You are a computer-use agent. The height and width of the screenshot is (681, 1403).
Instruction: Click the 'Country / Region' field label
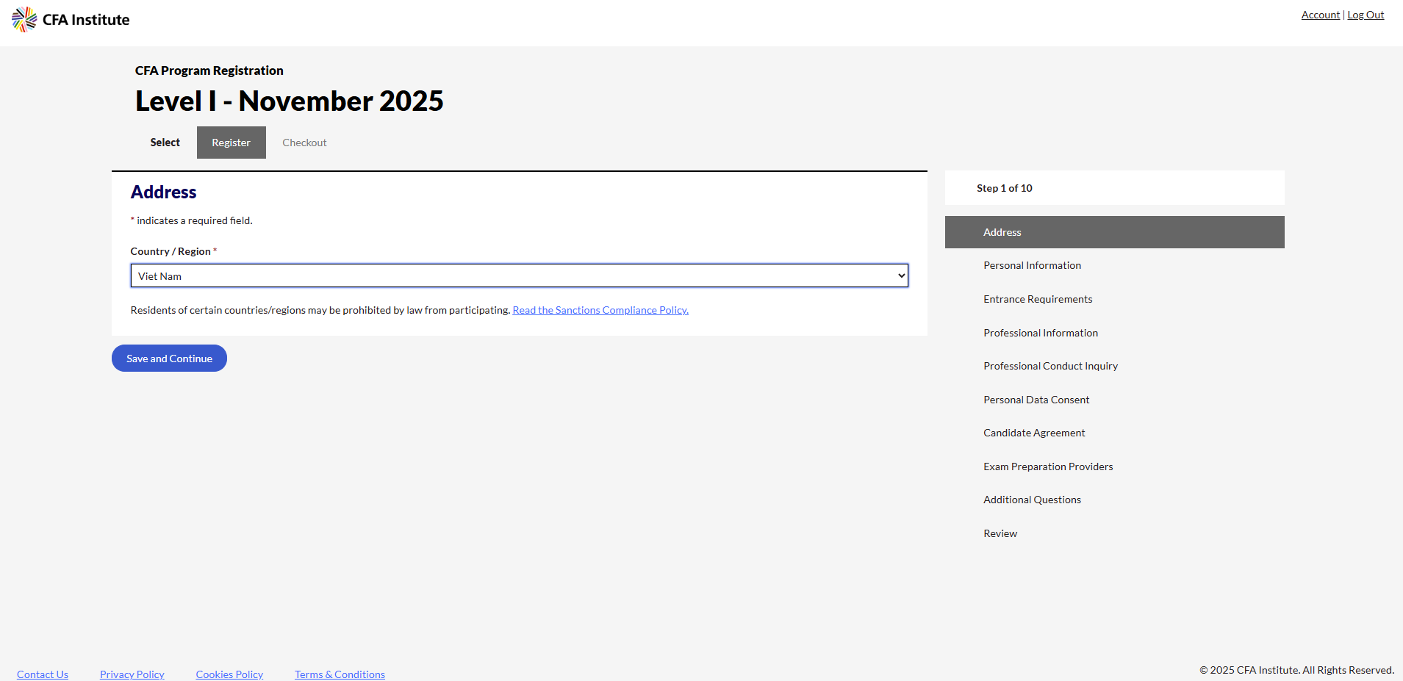tap(171, 251)
